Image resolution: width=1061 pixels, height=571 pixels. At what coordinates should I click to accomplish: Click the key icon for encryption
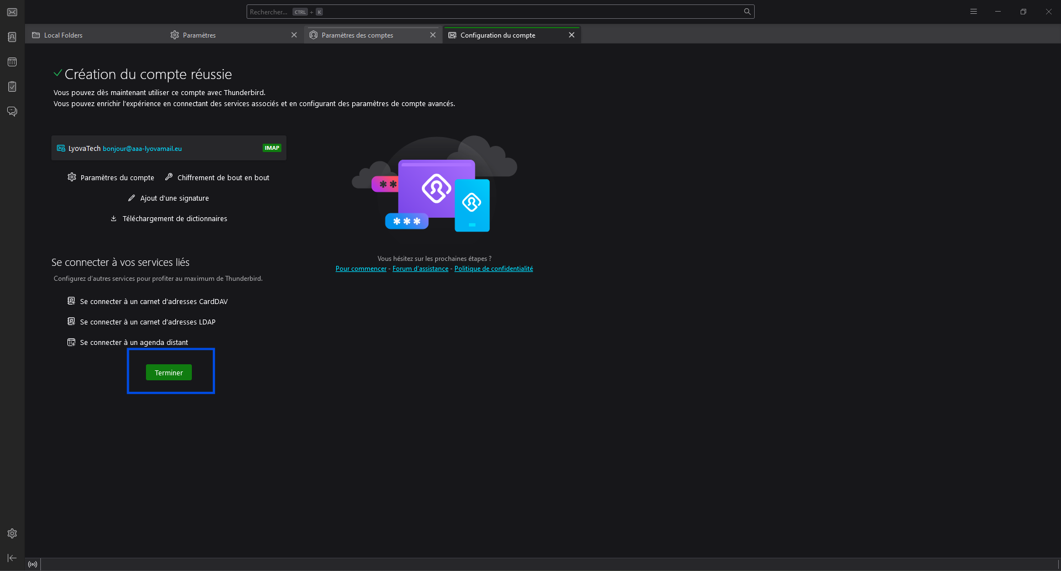click(x=169, y=177)
